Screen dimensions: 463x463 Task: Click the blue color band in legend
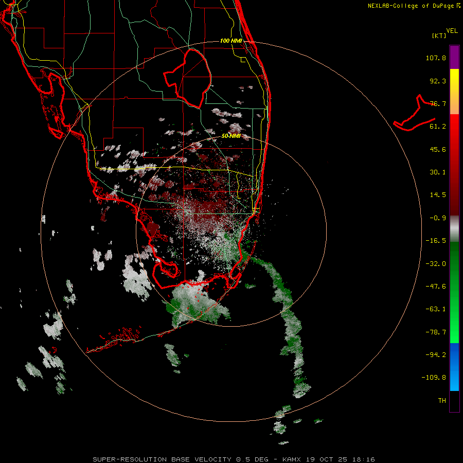pos(454,367)
